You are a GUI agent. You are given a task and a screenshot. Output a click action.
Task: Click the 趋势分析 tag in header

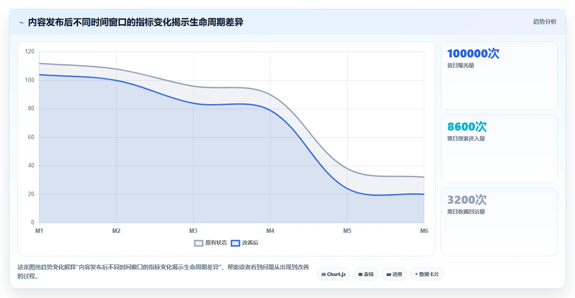tap(545, 22)
